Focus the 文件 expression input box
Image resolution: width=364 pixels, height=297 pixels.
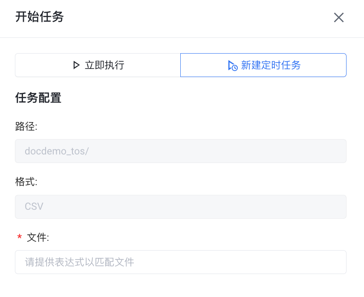click(x=180, y=262)
